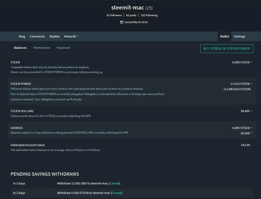This screenshot has height=199, width=261.
Task: Click Buy Steem or Steem Power button
Action: (227, 49)
